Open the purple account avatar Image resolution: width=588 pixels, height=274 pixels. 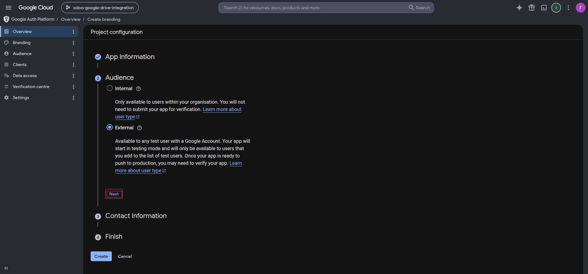coord(580,8)
